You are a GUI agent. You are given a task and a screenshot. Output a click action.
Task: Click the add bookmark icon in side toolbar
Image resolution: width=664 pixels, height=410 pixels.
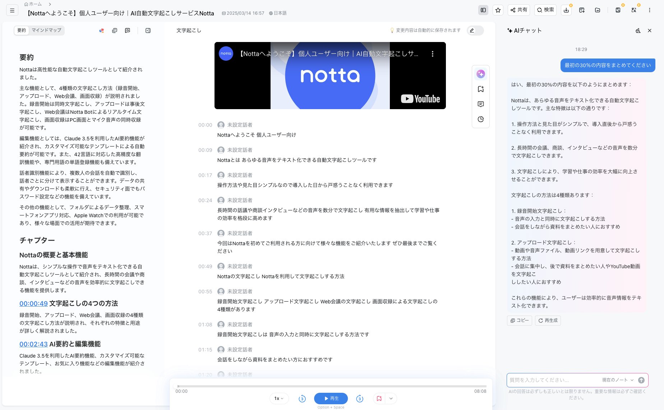(x=481, y=89)
